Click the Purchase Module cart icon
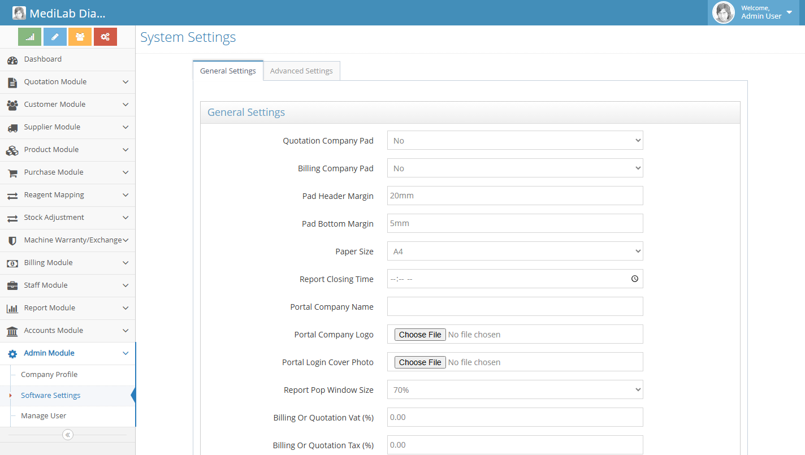 tap(12, 173)
